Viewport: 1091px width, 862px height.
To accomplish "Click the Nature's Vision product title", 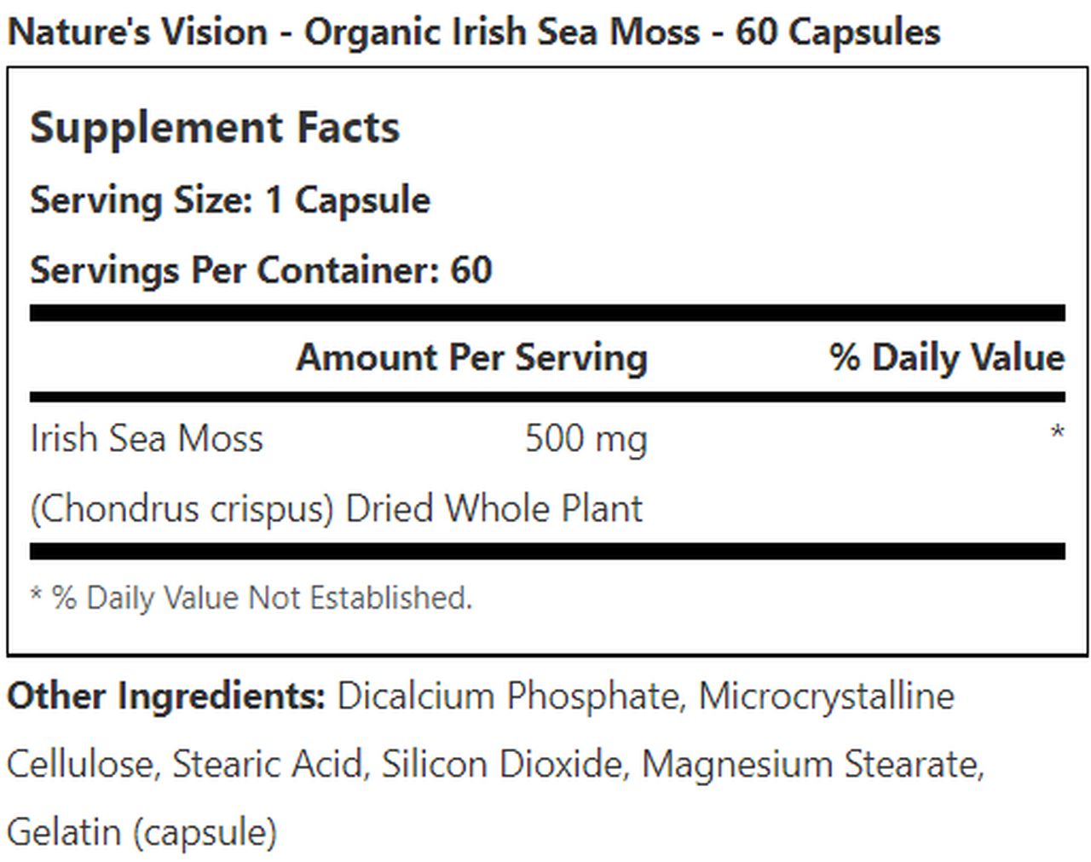I will 473,32.
